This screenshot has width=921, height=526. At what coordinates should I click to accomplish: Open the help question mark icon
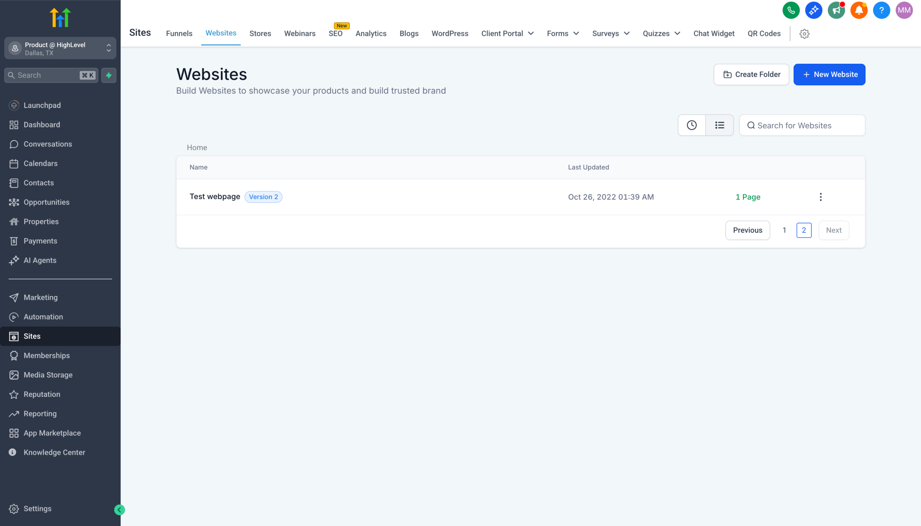(881, 10)
